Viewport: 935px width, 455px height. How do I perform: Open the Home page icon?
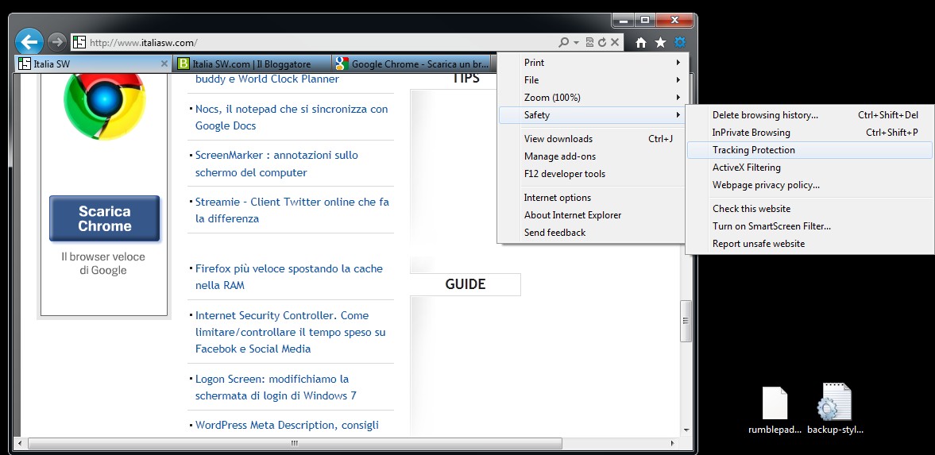pos(641,42)
